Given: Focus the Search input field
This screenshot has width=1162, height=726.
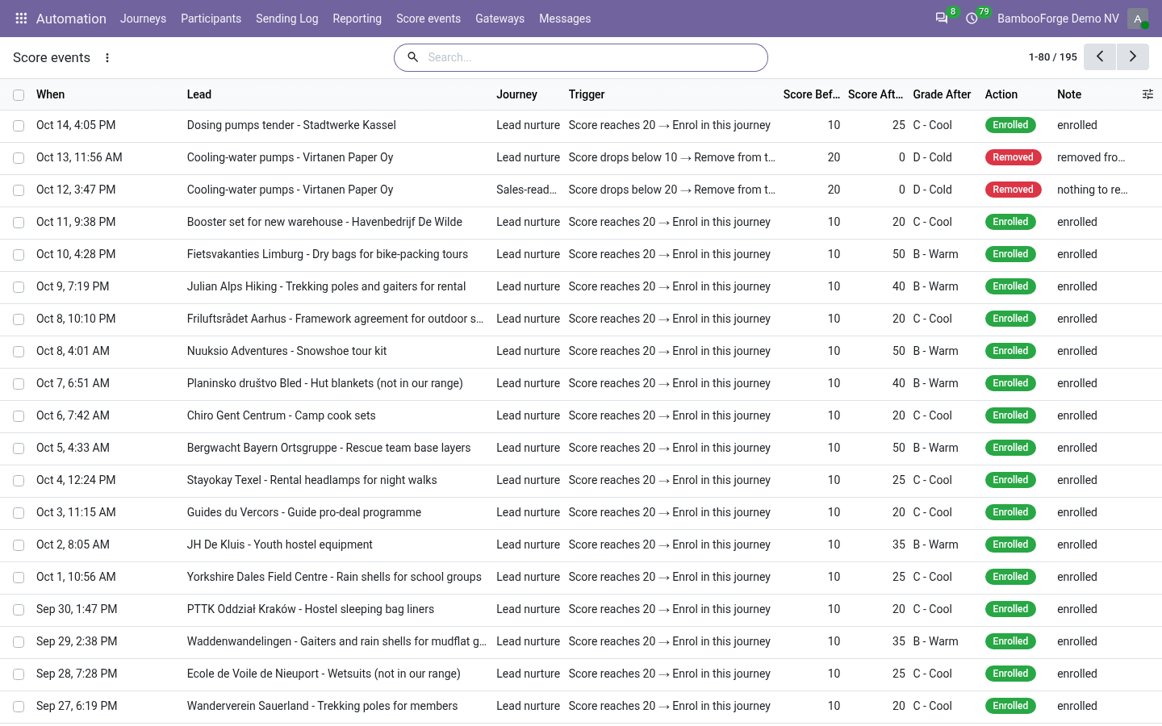Looking at the screenshot, I should point(593,57).
